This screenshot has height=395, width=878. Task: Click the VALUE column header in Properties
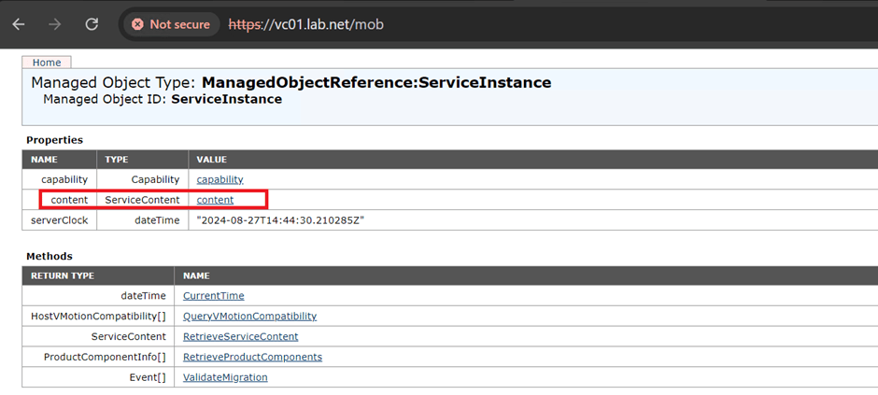(x=211, y=160)
